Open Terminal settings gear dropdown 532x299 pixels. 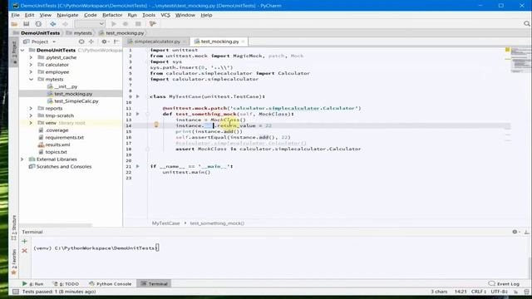[515, 232]
